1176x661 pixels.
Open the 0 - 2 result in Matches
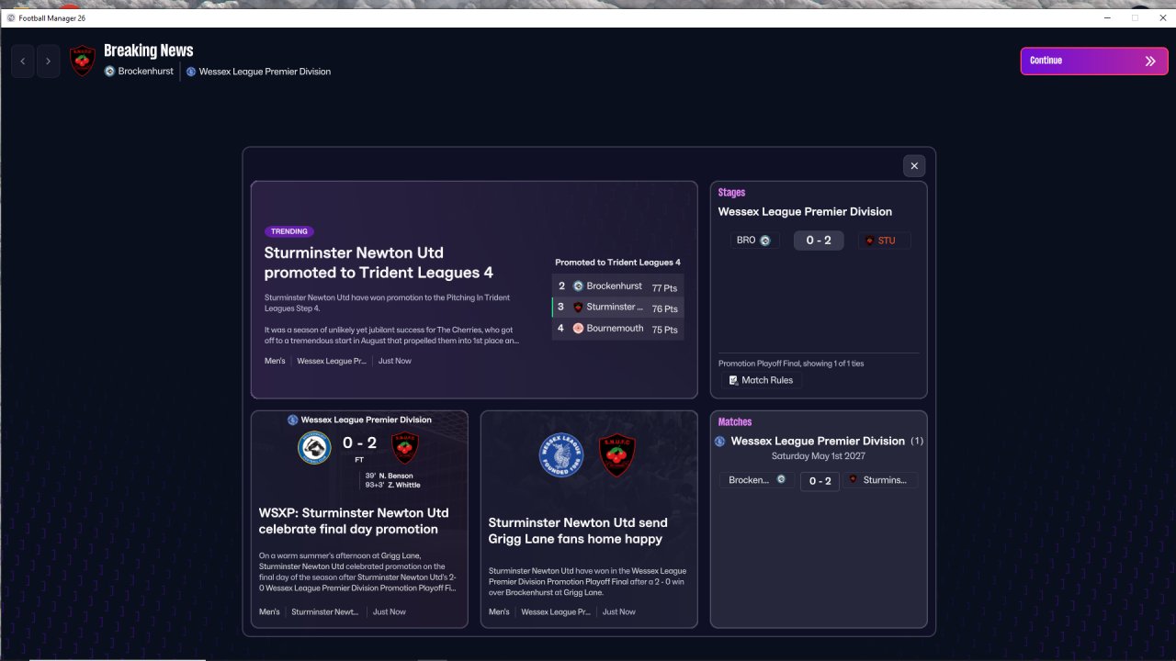820,481
